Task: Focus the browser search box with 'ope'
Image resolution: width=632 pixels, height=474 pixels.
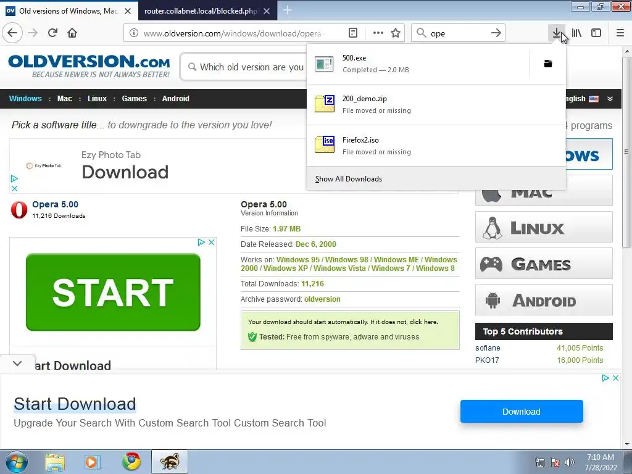Action: click(x=457, y=33)
